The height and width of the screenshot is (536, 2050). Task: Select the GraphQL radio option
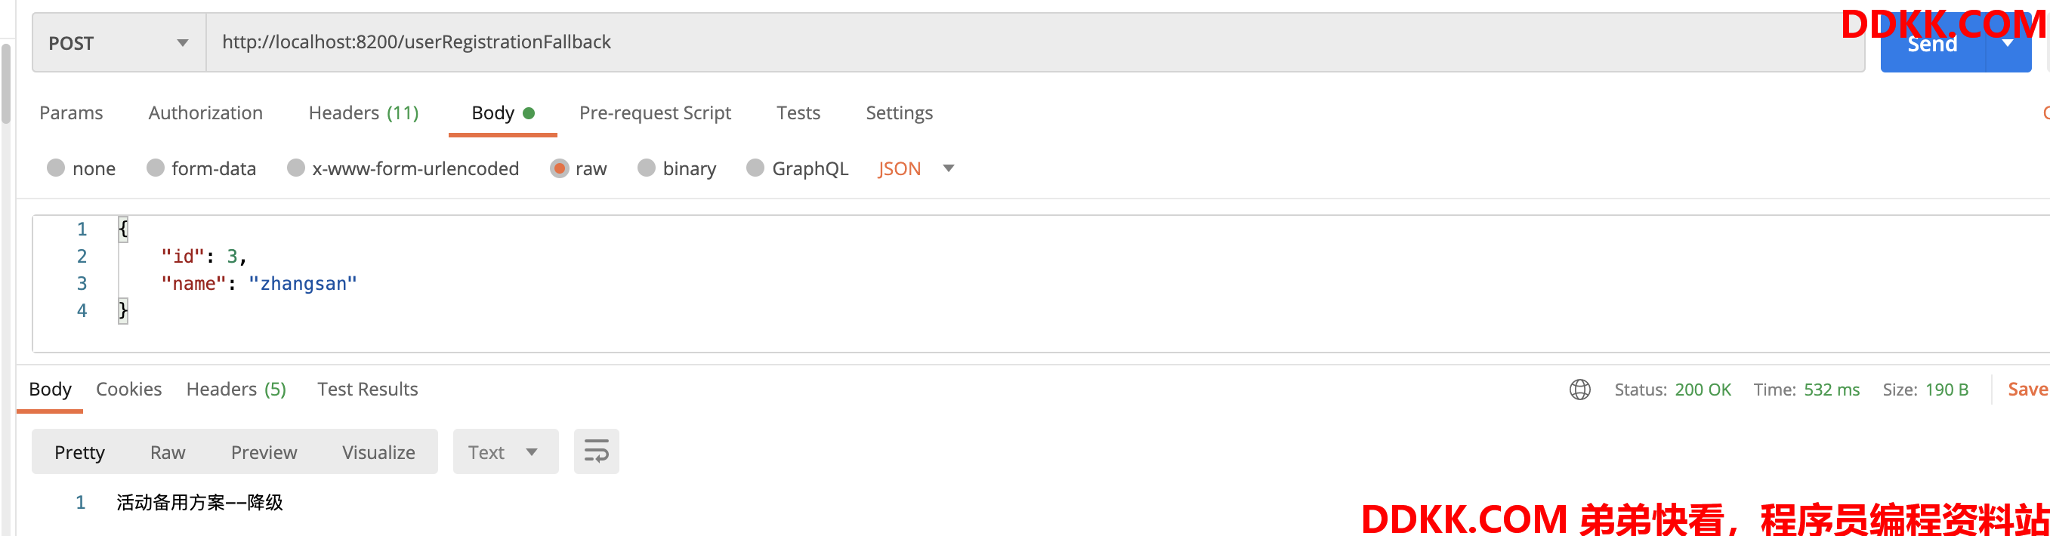coord(755,168)
